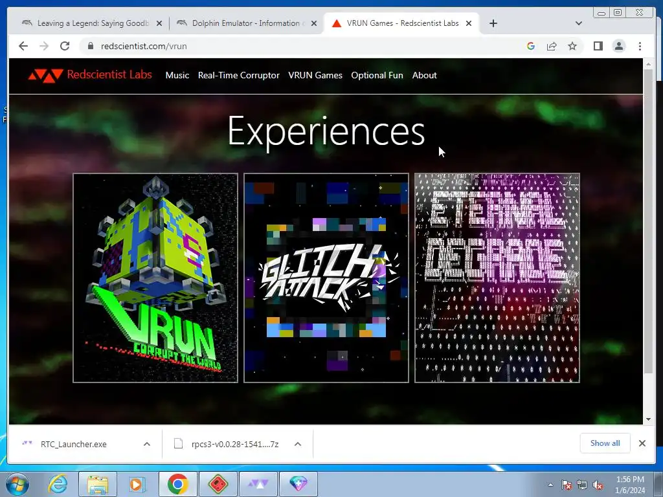Open a new tab with the plus button

[493, 23]
